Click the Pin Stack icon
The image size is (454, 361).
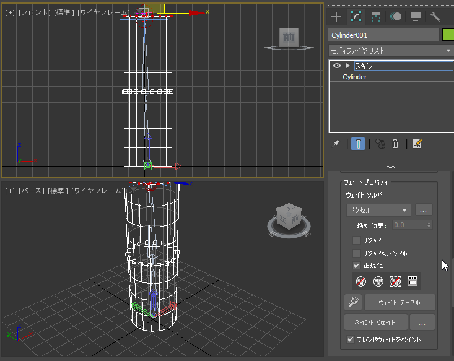pyautogui.click(x=336, y=144)
